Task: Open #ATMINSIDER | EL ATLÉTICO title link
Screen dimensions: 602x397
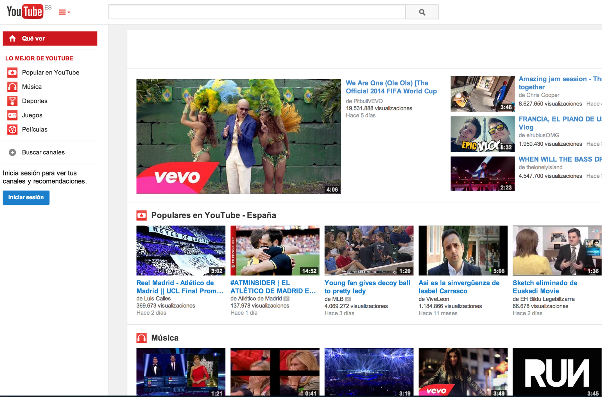Action: point(273,287)
